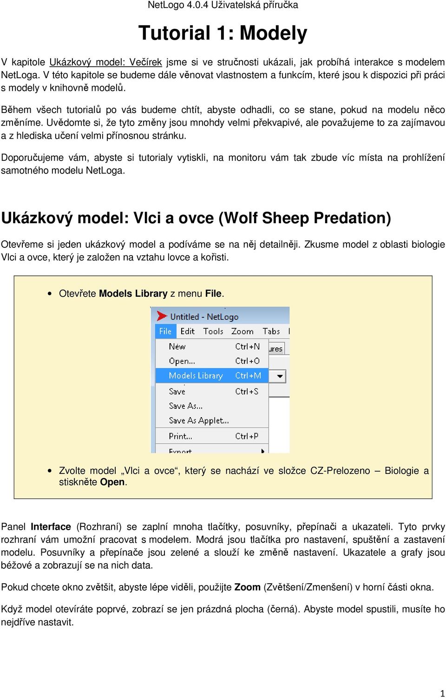Expand the Export submenu arrow
This screenshot has height=698, width=446.
tap(263, 451)
